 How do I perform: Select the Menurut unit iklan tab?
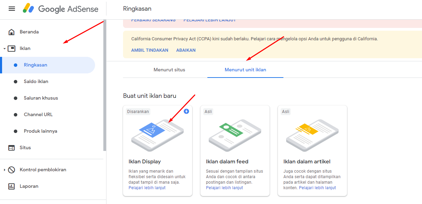[245, 70]
